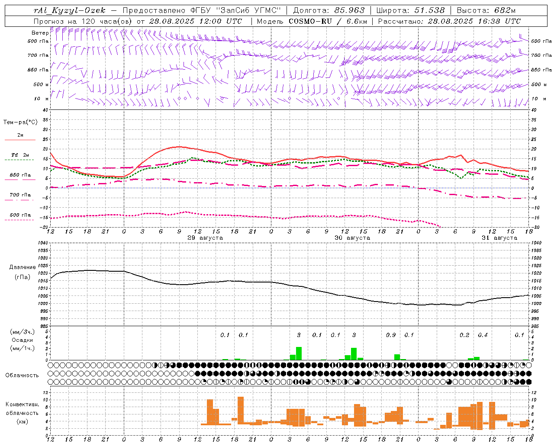This screenshot has width=554, height=443.
Task: Click the Модель COSMO-RU / 6.6км label
Action: coord(312,21)
